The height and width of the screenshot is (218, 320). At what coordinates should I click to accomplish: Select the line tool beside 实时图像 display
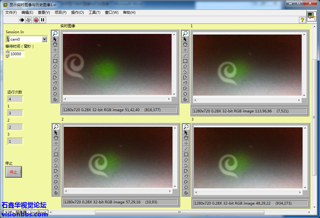click(x=55, y=55)
